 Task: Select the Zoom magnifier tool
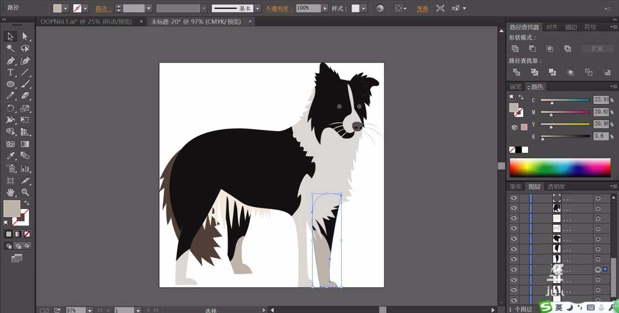25,192
